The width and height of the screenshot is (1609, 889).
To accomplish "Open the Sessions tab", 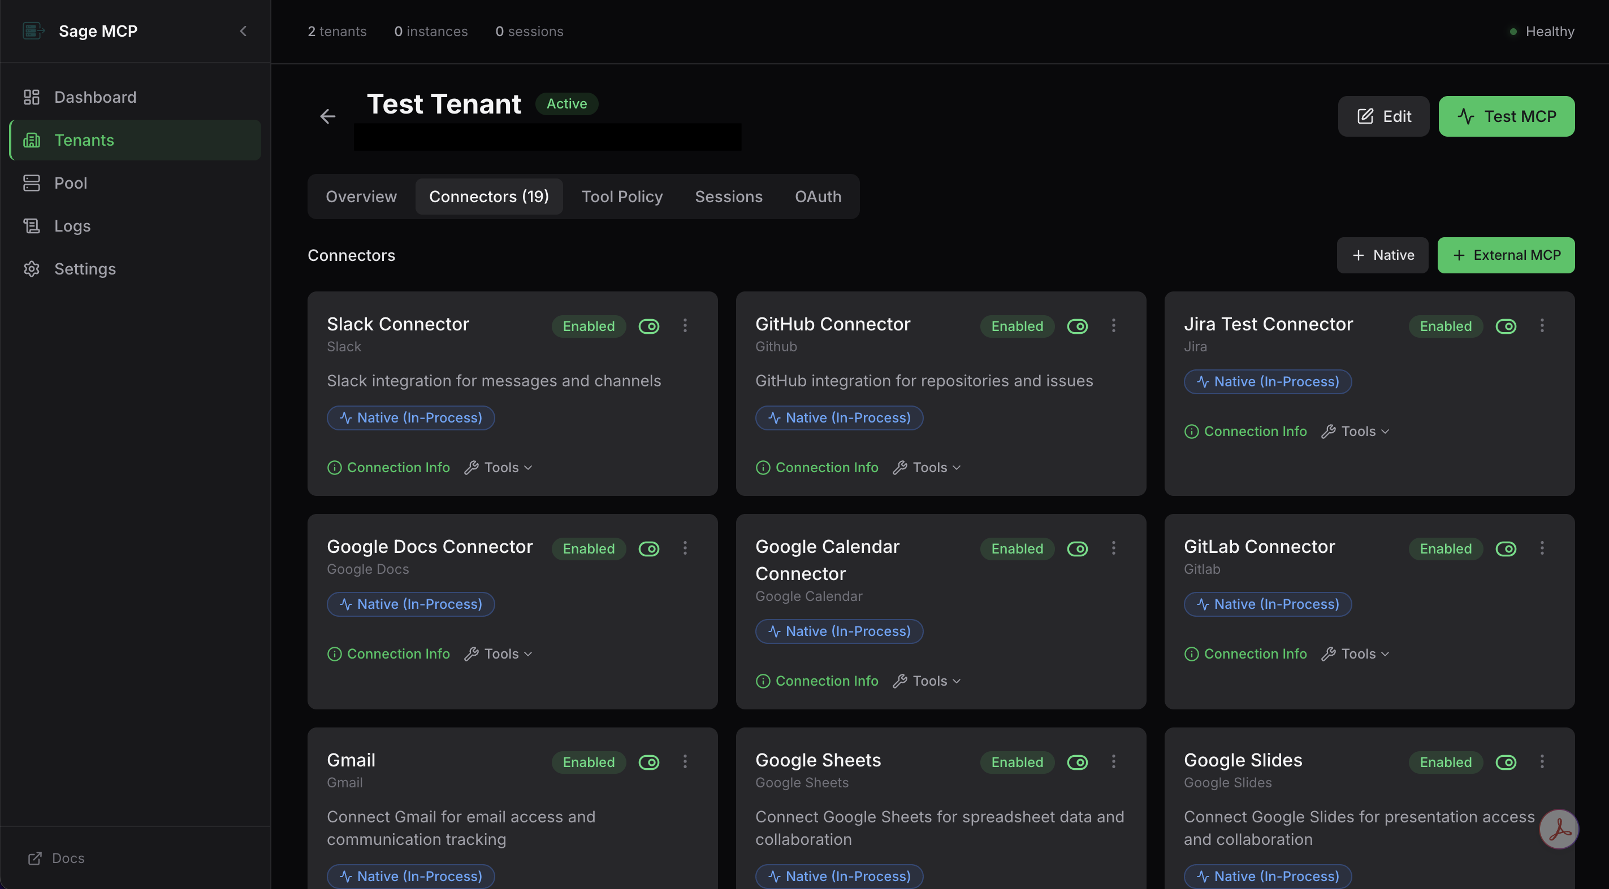I will (729, 197).
